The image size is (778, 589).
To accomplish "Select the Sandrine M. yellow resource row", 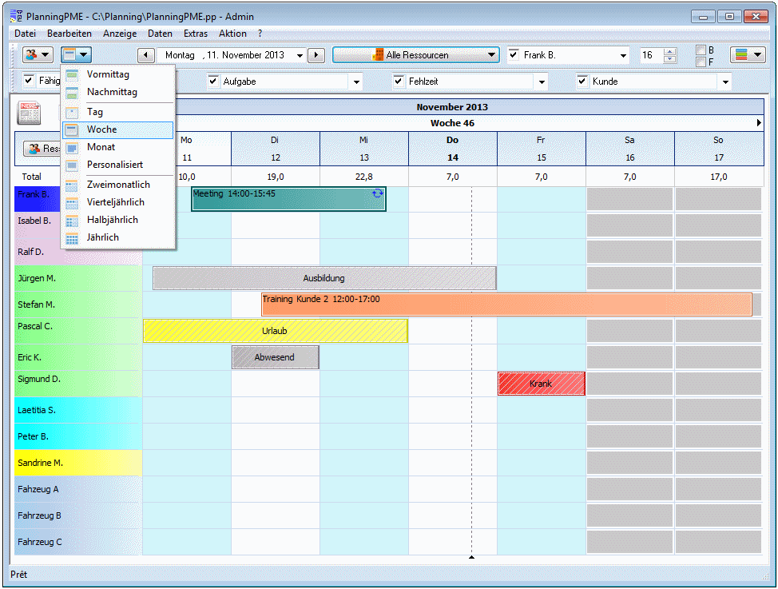I will (78, 463).
